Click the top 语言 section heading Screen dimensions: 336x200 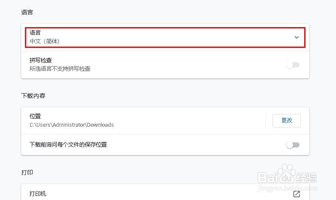pos(27,12)
